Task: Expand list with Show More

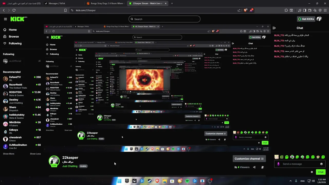Action: click(x=8, y=154)
